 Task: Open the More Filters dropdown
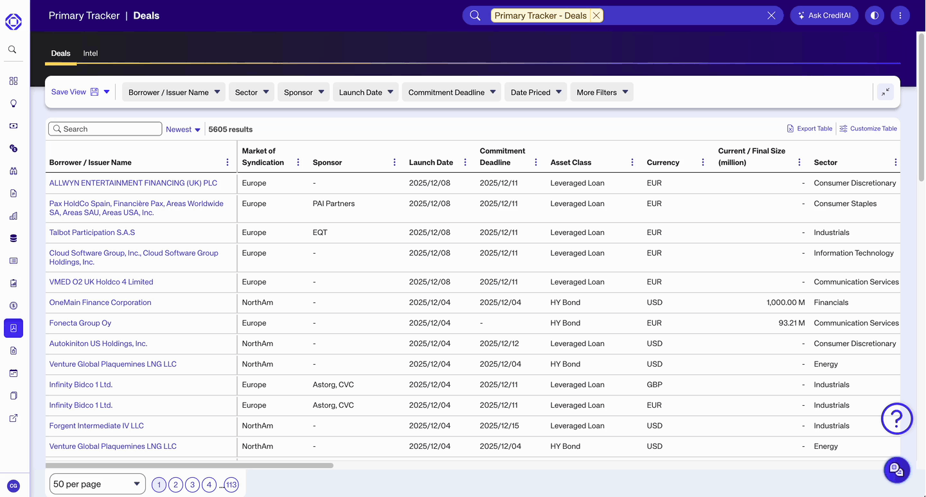click(601, 92)
